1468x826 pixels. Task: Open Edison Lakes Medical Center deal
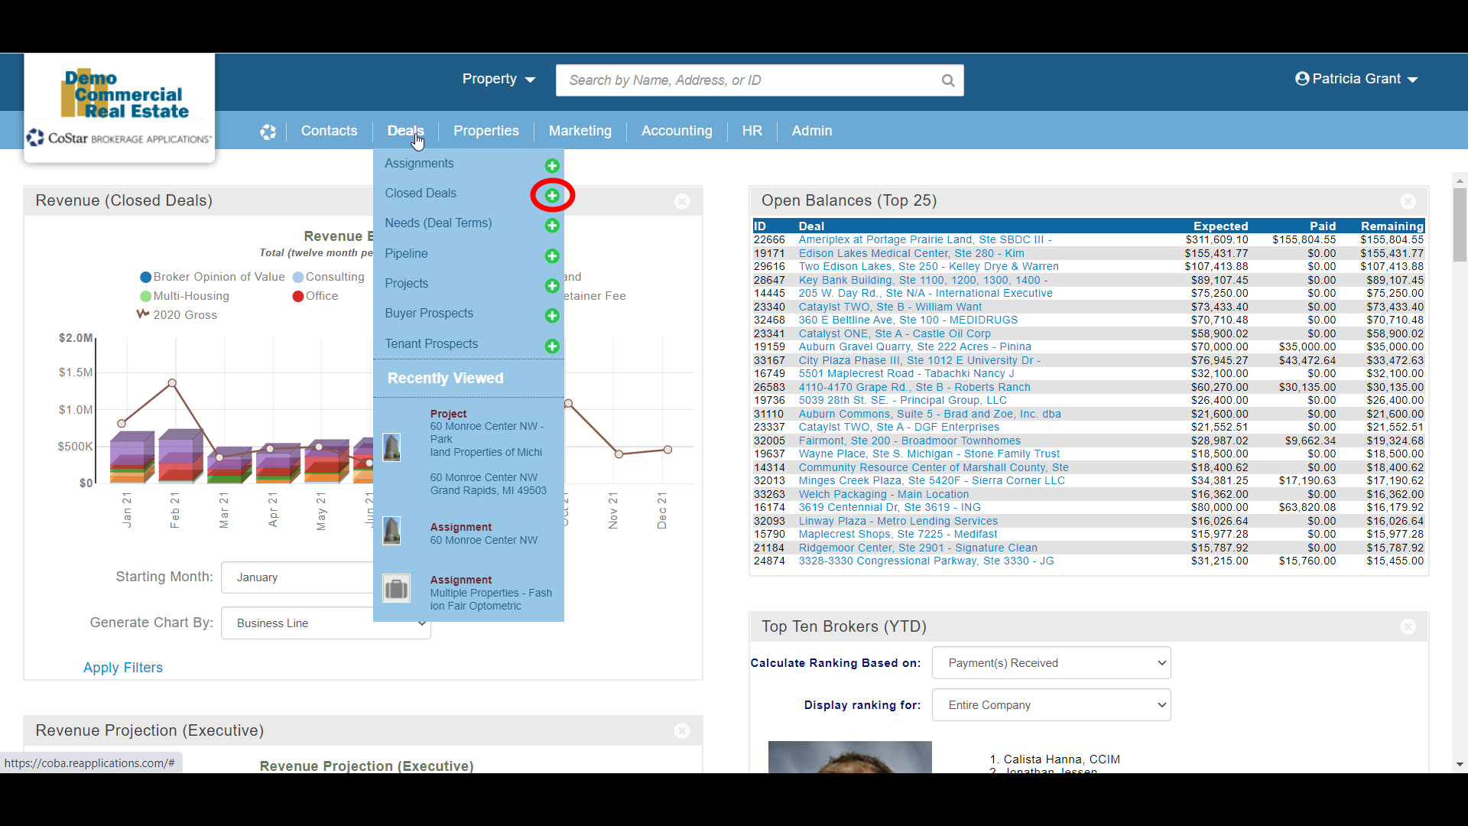pyautogui.click(x=911, y=253)
